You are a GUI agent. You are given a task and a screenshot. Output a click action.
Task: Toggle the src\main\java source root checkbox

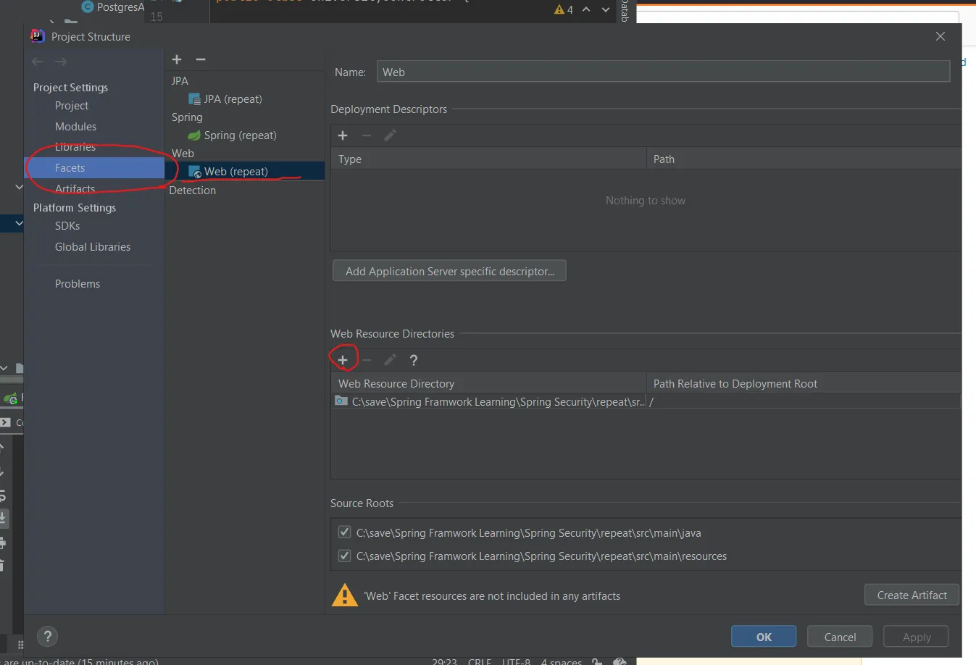(x=345, y=532)
